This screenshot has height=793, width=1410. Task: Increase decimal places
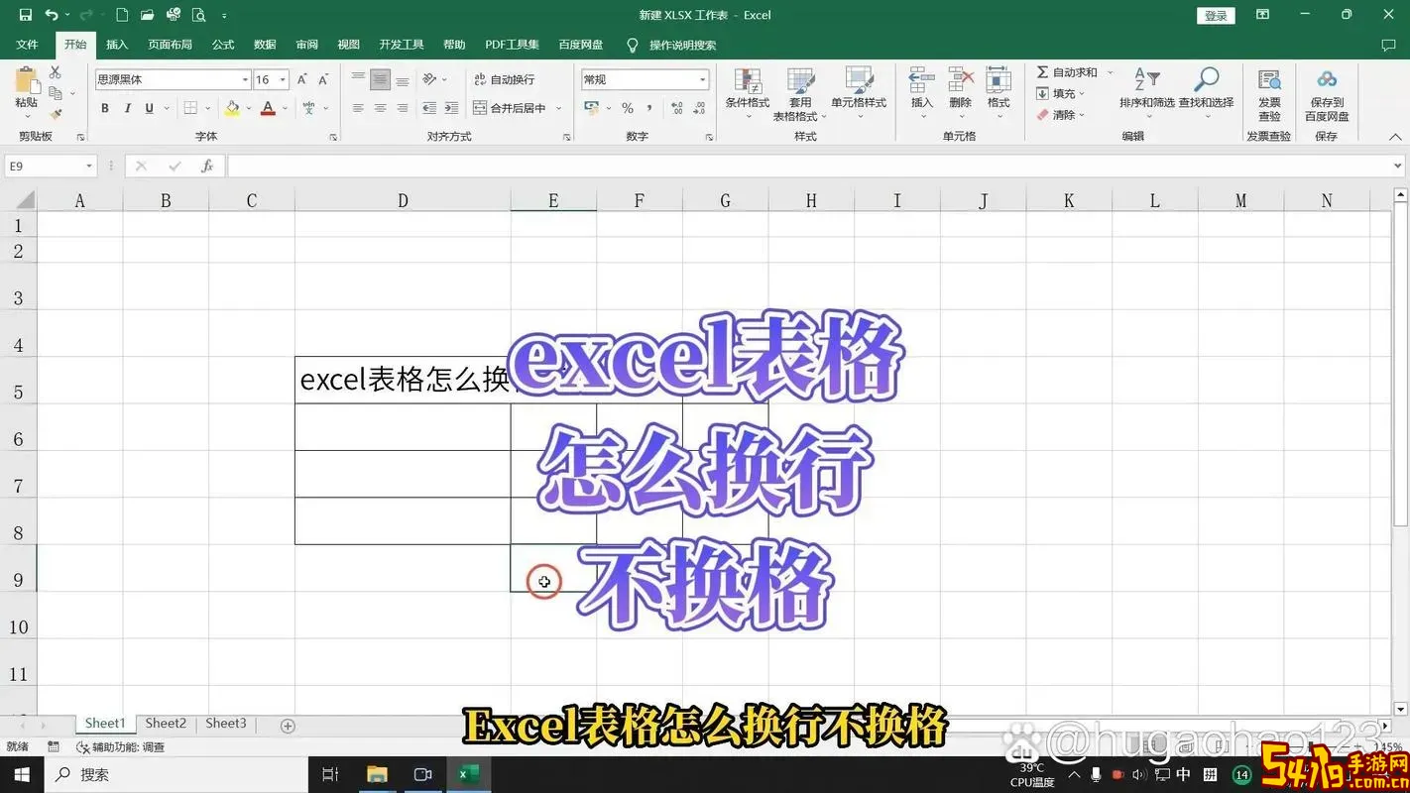coord(677,108)
